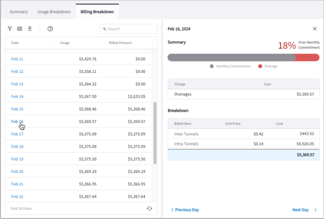Click the red Overage bar segment
The image size is (324, 219).
[308, 58]
